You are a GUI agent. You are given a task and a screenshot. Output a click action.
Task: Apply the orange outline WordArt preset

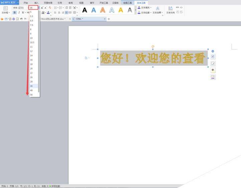pyautogui.click(x=103, y=10)
